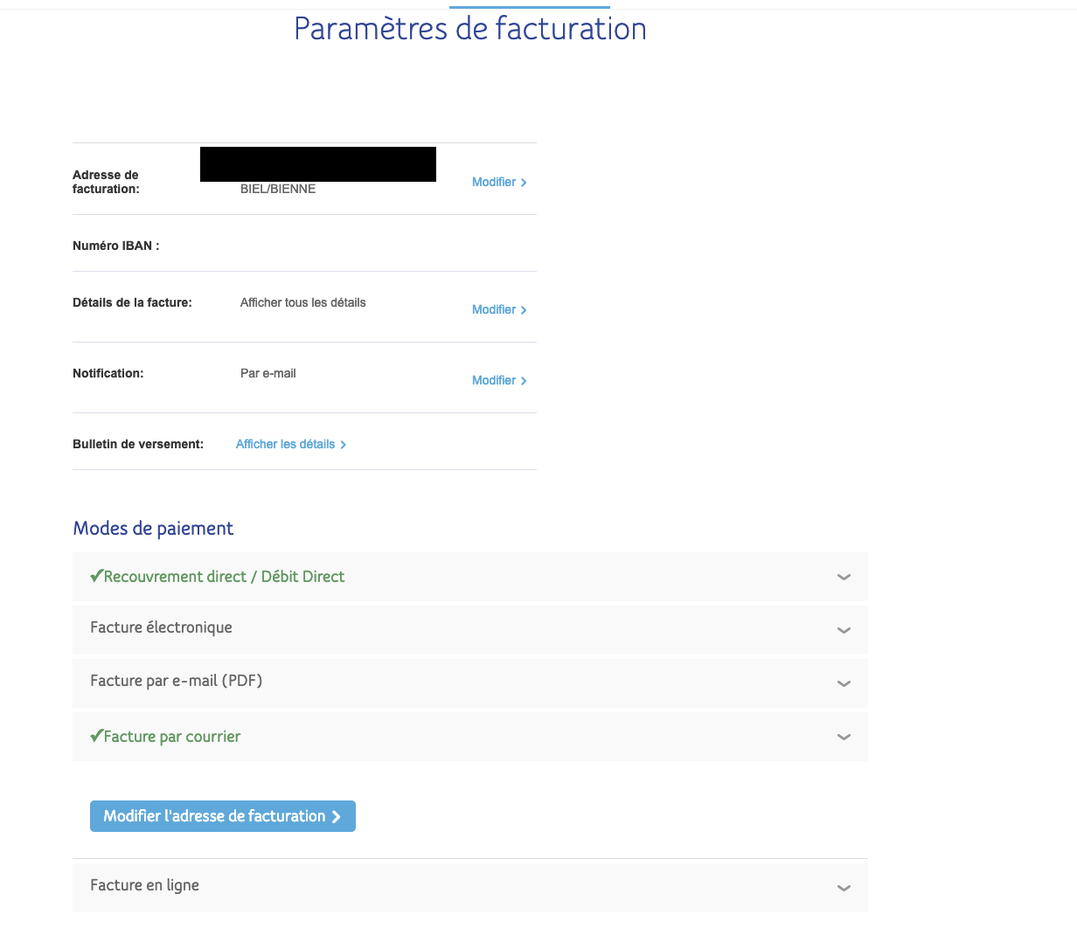Click the green checkmark beside Recouvrement direct
1077x949 pixels.
[x=96, y=576]
